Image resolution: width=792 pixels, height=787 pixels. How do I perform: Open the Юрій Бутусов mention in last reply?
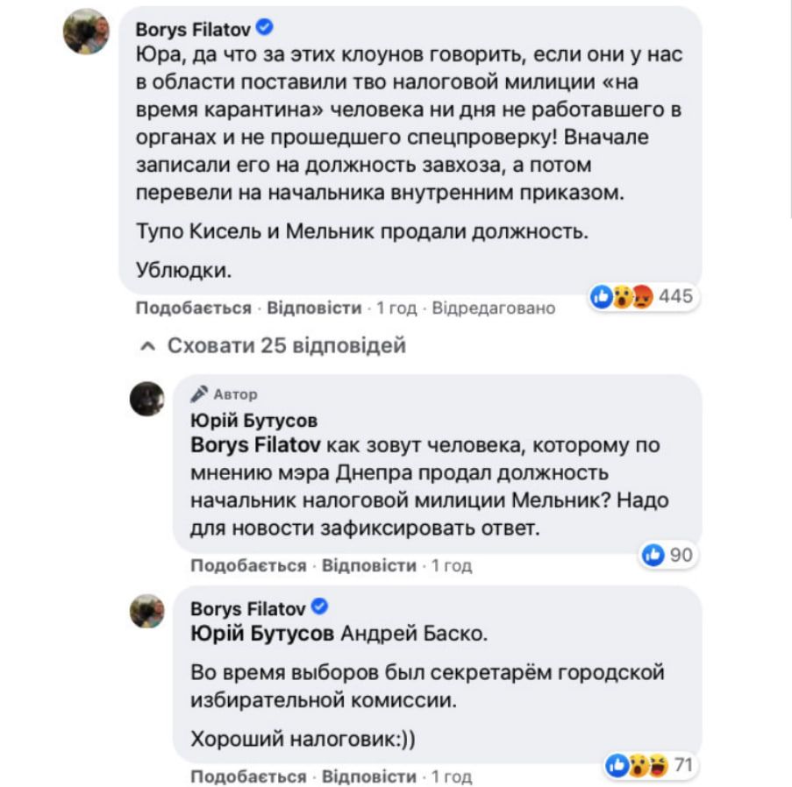[x=261, y=632]
